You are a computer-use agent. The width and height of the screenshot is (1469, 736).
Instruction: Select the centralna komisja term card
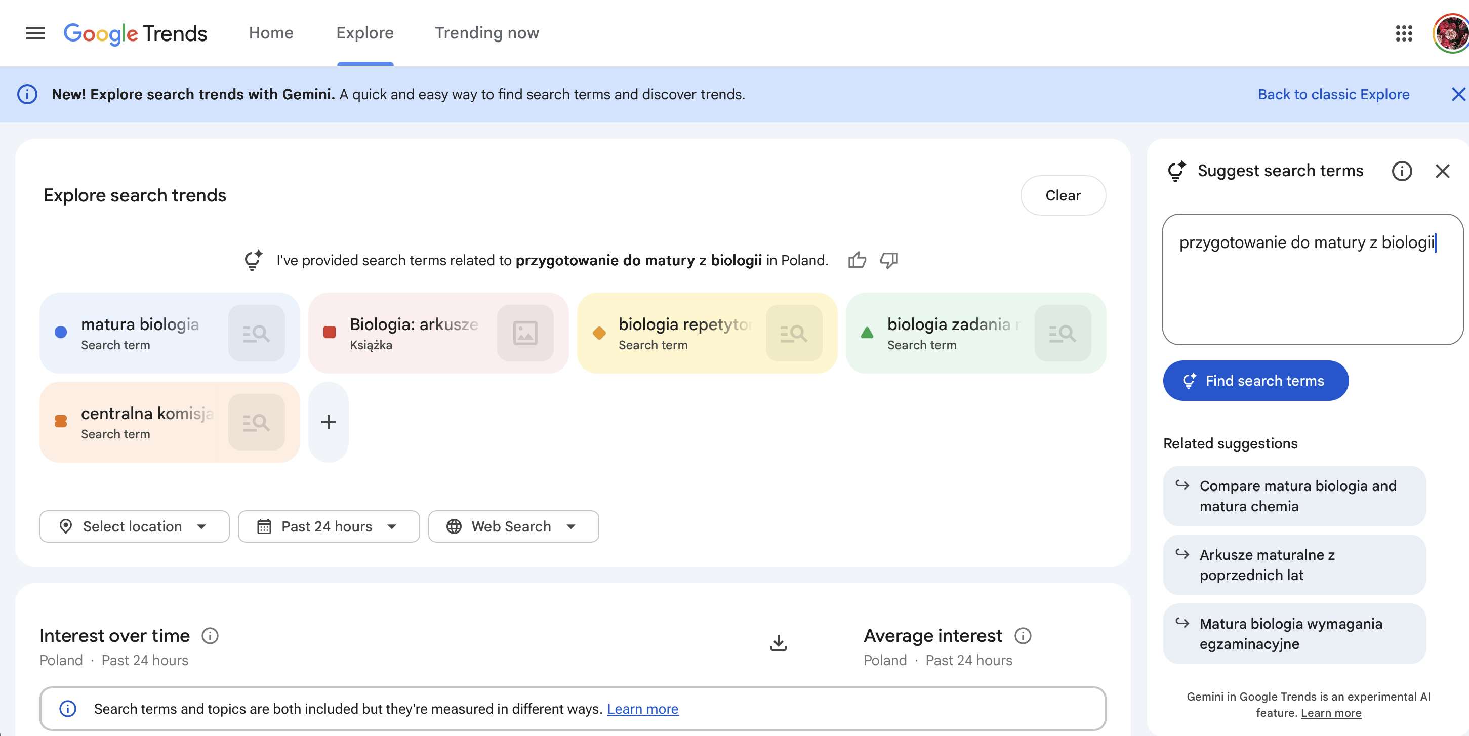click(170, 422)
